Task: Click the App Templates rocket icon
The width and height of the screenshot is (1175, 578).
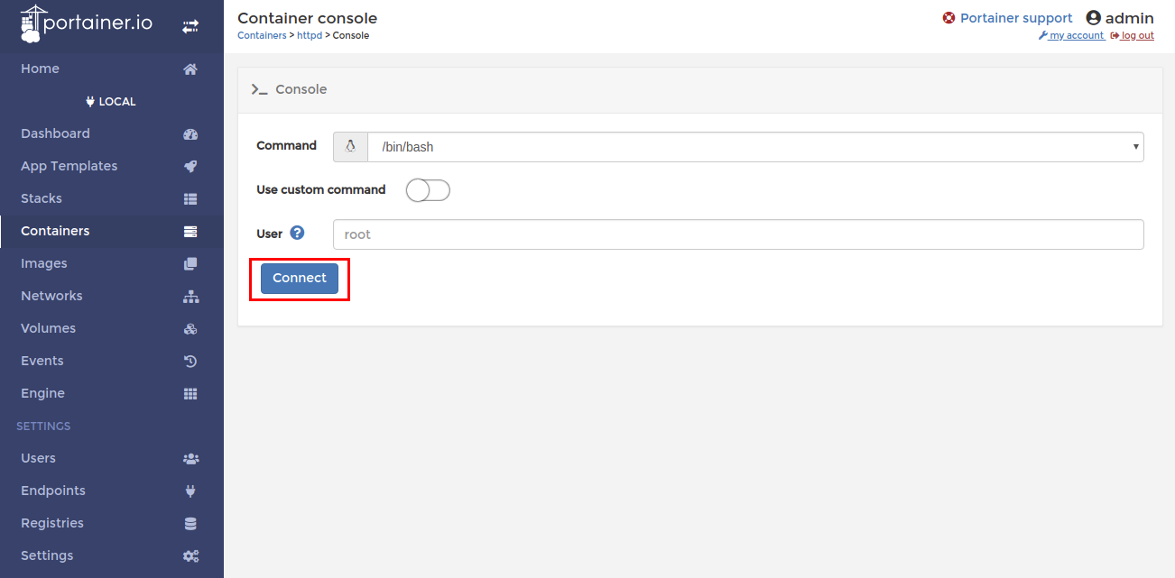Action: [190, 167]
